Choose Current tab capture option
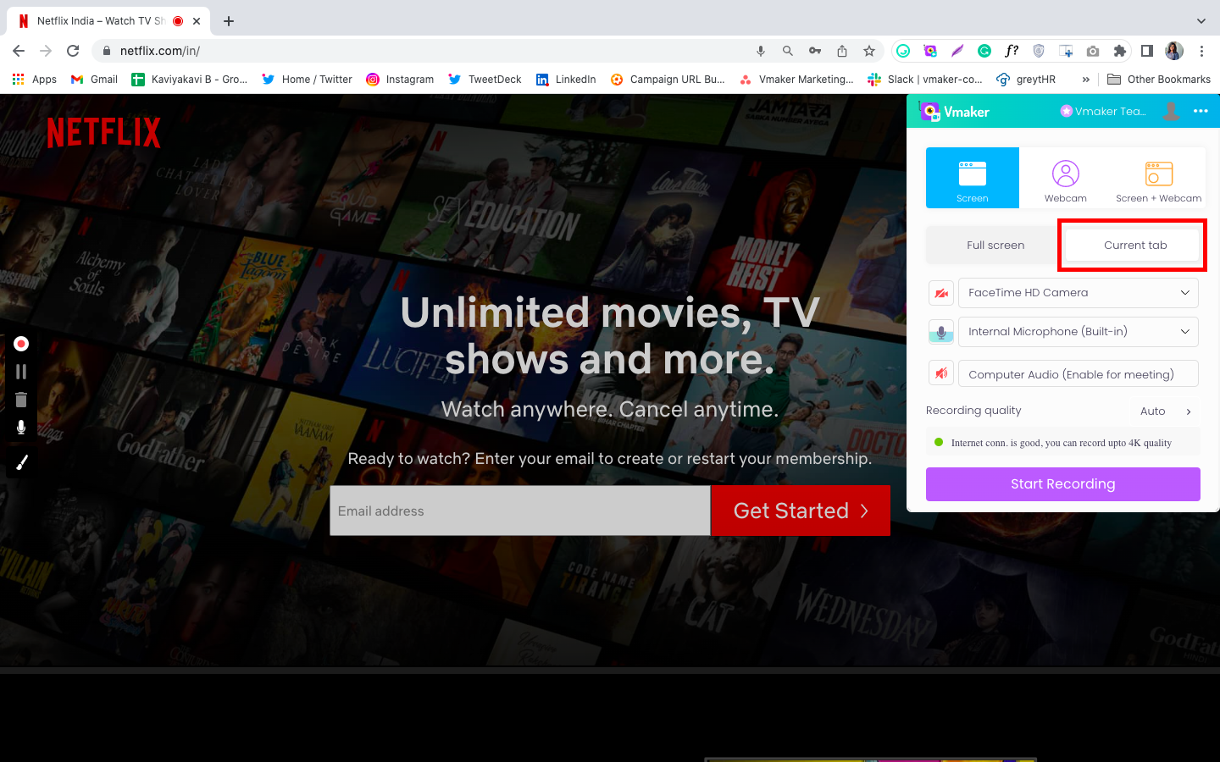This screenshot has height=762, width=1220. coord(1135,245)
